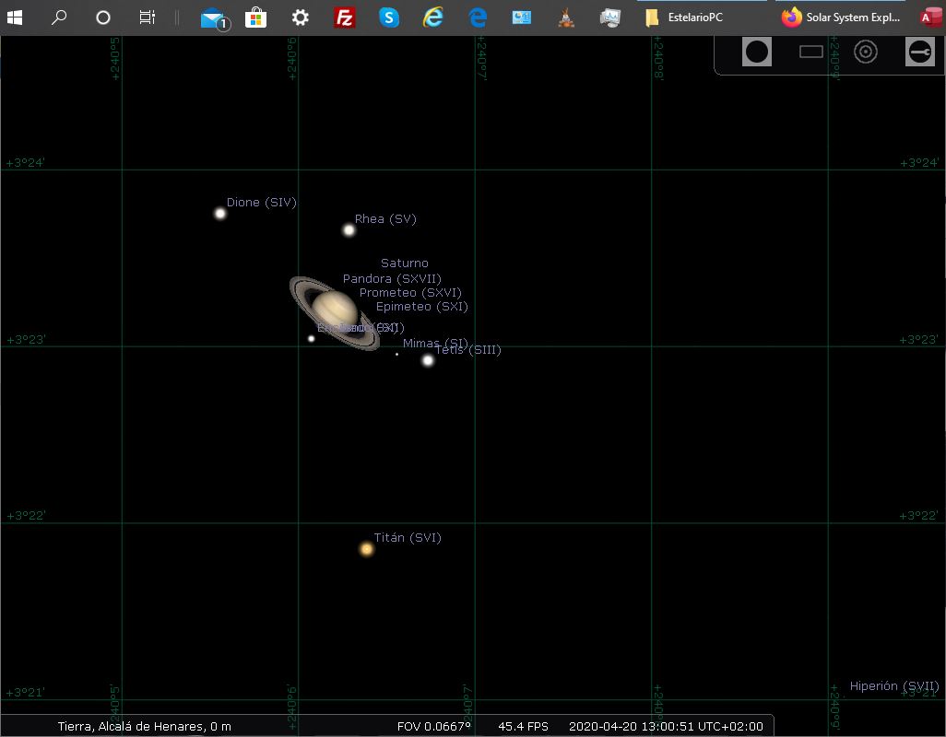Click the moon Tetis (SIII)
The image size is (946, 737).
(428, 360)
